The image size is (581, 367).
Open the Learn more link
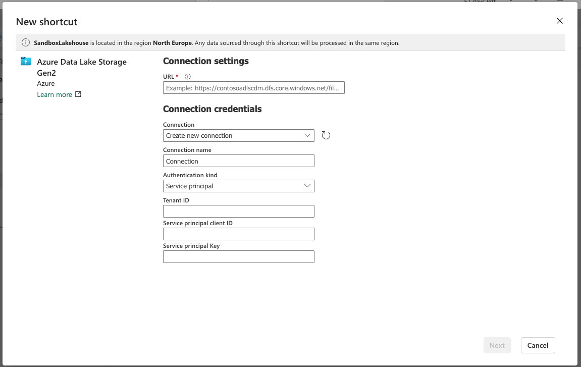[55, 94]
